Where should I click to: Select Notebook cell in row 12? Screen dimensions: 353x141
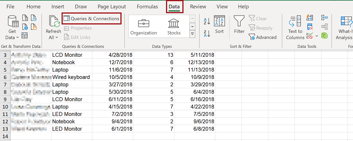point(72,122)
